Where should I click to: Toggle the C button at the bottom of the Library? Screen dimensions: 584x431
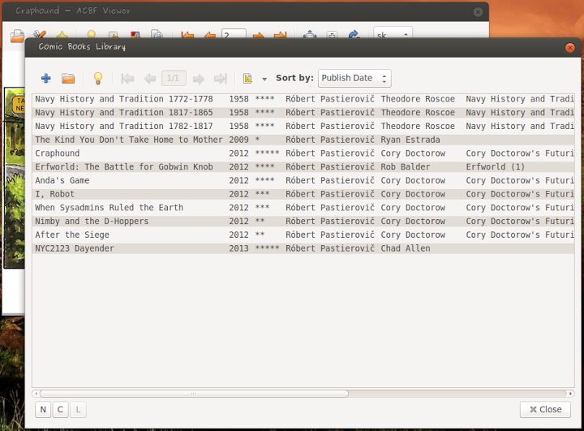[60, 409]
